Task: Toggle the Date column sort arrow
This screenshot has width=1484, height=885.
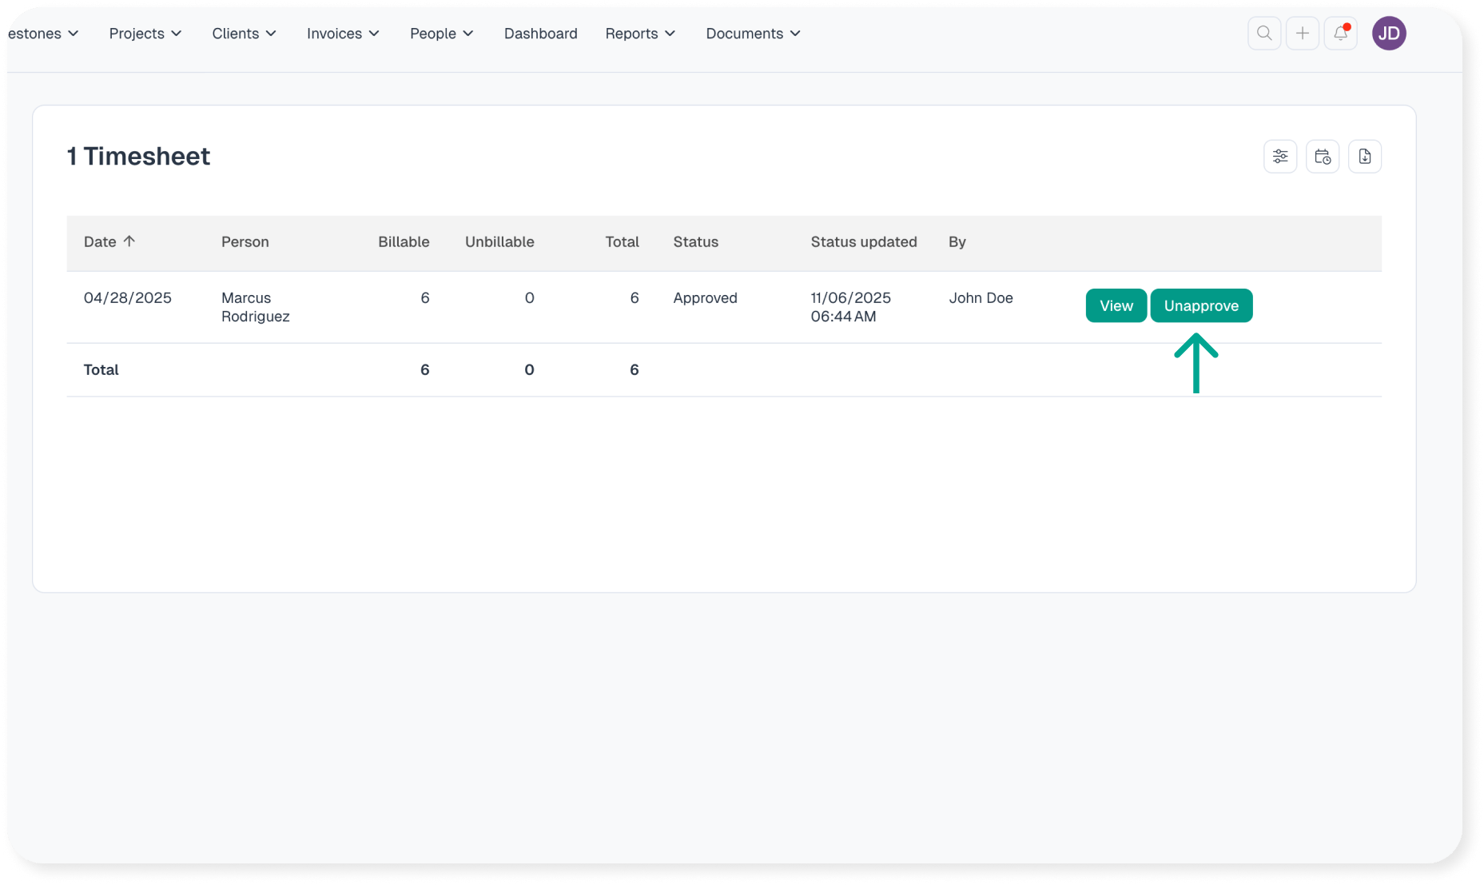Action: click(129, 241)
